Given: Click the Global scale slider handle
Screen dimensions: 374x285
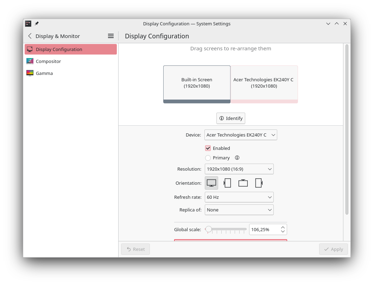Looking at the screenshot, I should click(209, 229).
